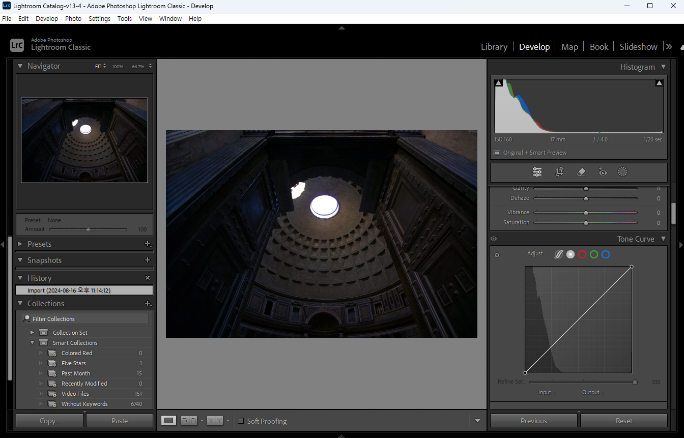
Task: Expand the Presets panel
Action: click(x=20, y=244)
